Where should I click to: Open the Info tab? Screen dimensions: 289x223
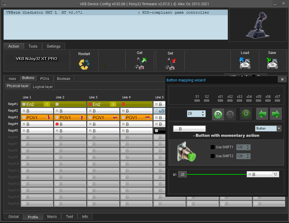pyautogui.click(x=85, y=217)
